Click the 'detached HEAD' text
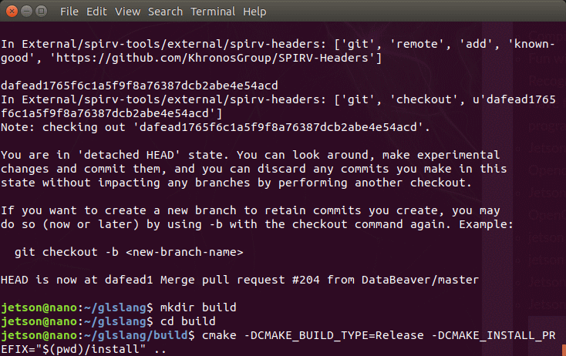Image resolution: width=566 pixels, height=356 pixels. tap(129, 155)
